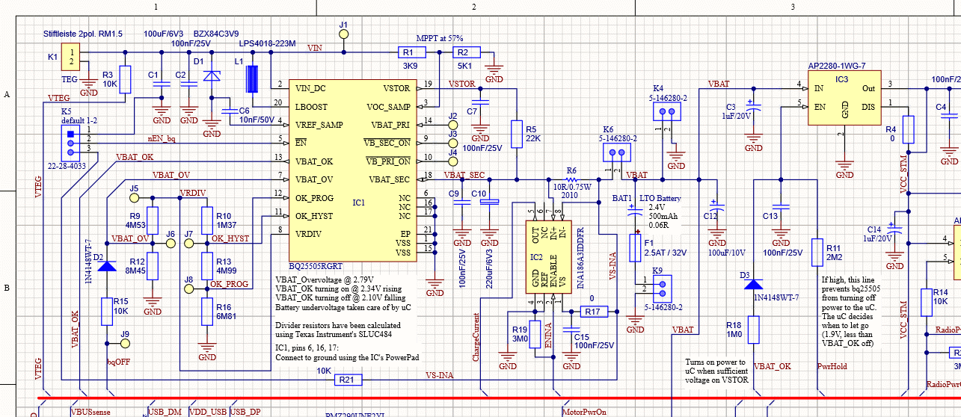The image size is (961, 417).
Task: Click the 'bqOFF' net label
Action: click(118, 362)
